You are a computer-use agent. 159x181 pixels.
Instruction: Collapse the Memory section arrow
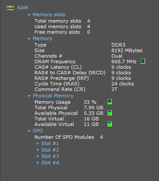point(29,38)
